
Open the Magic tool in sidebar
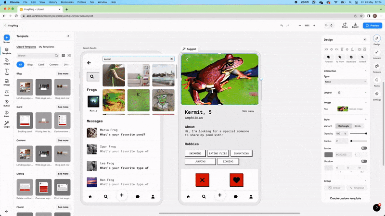pyautogui.click(x=7, y=124)
